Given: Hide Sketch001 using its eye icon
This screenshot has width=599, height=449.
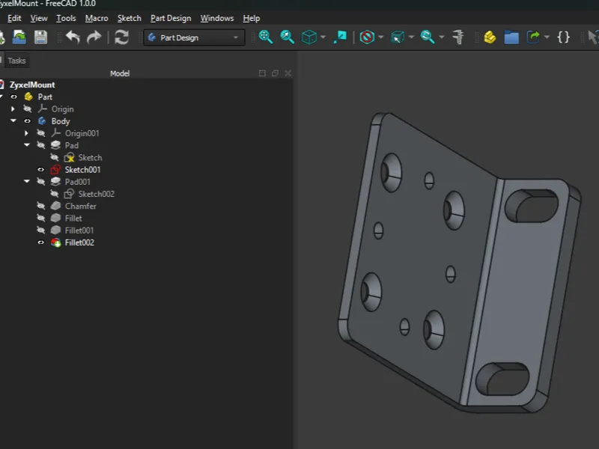Looking at the screenshot, I should 41,170.
